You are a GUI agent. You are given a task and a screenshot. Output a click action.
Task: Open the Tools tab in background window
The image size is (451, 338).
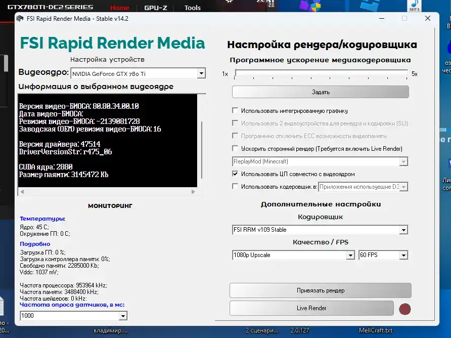193,8
